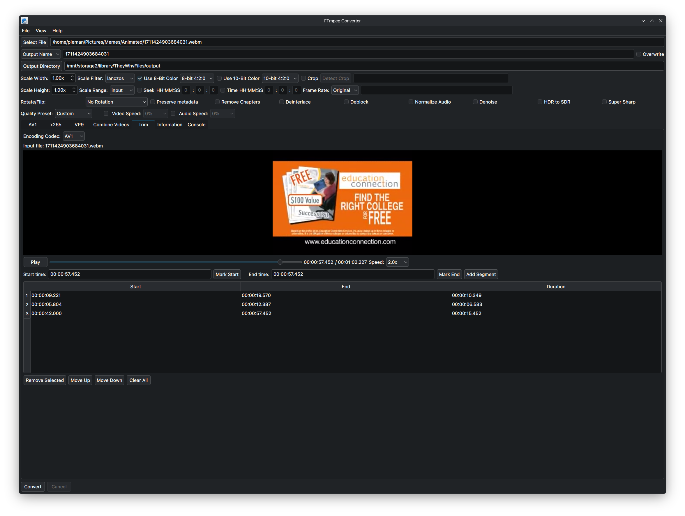Open the Encoding Codec dropdown

click(x=73, y=136)
